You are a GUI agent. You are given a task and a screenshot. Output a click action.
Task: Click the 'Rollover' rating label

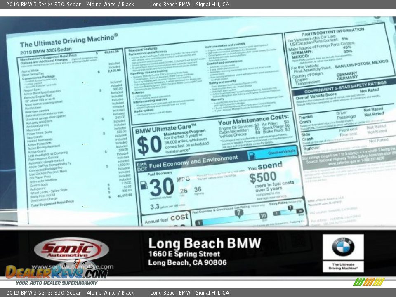click(312, 148)
